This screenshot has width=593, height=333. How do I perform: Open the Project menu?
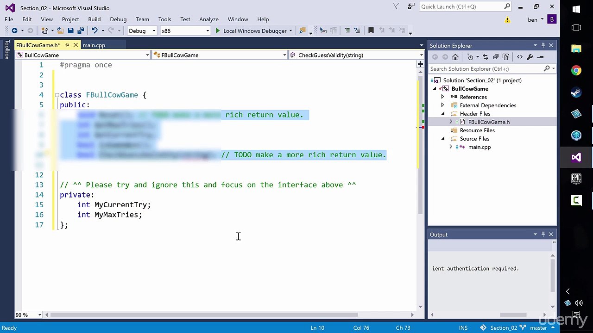tap(70, 19)
